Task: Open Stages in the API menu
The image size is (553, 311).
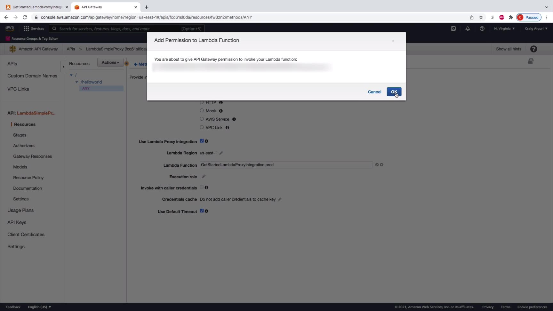Action: pos(20,135)
